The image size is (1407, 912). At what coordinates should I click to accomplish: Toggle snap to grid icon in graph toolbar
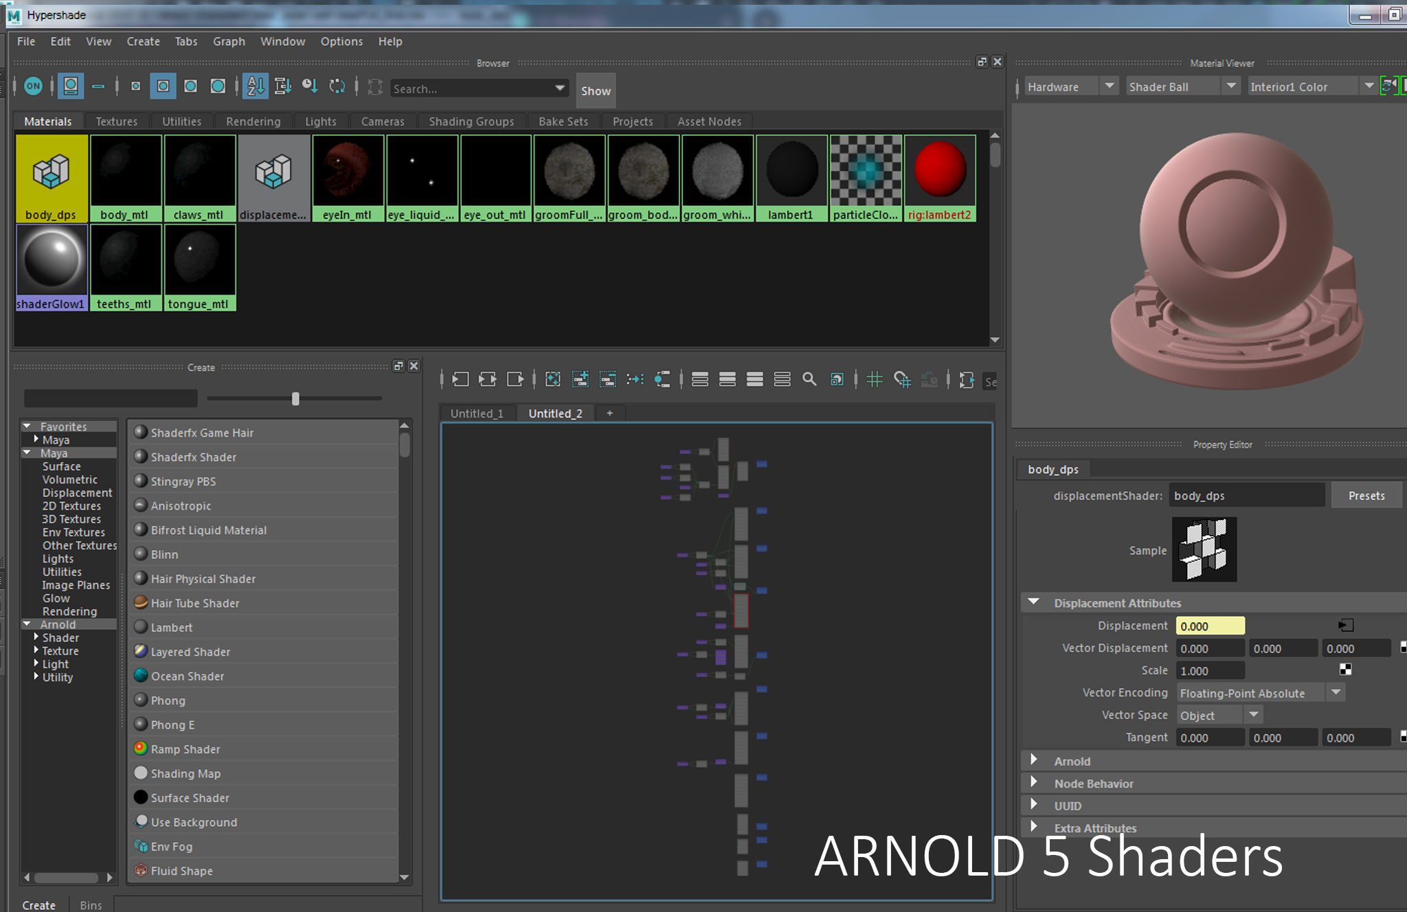902,380
